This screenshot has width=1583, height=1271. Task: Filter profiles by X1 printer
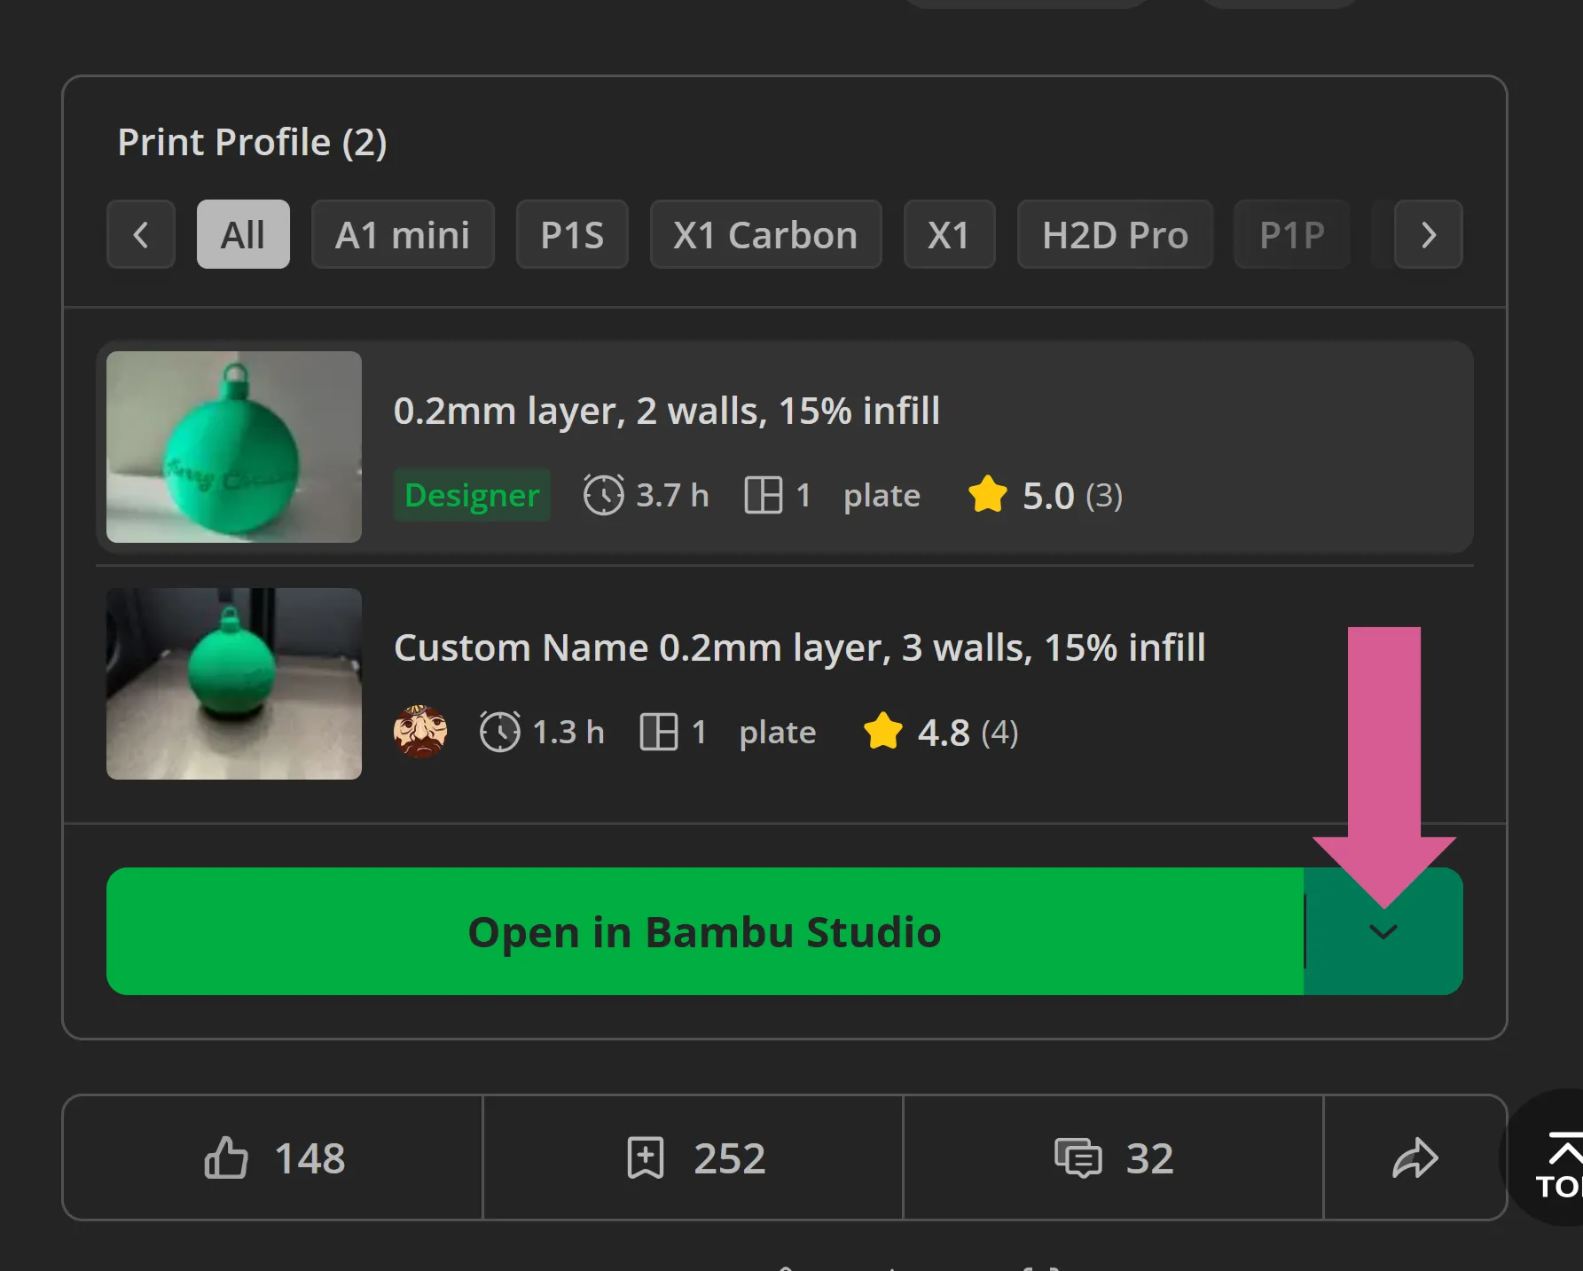pos(949,234)
